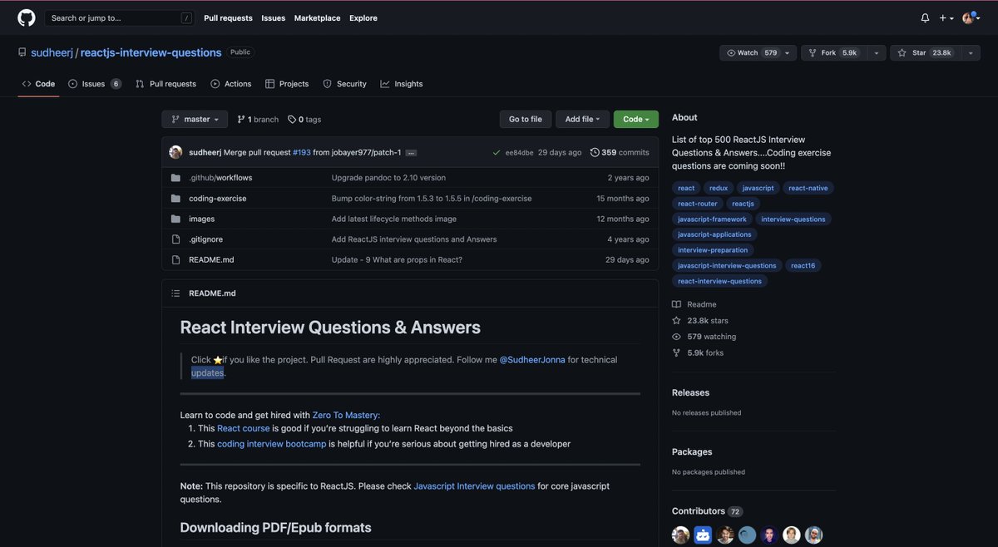Expand the green Code dropdown
This screenshot has height=547, width=998.
pos(635,117)
